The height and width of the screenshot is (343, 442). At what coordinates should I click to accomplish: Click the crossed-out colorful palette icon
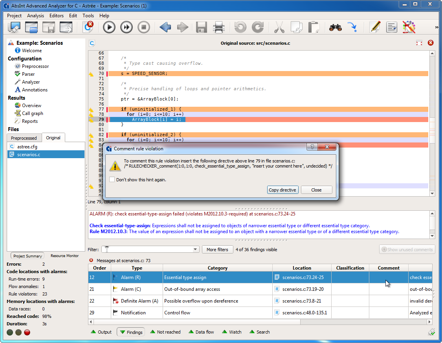click(409, 27)
